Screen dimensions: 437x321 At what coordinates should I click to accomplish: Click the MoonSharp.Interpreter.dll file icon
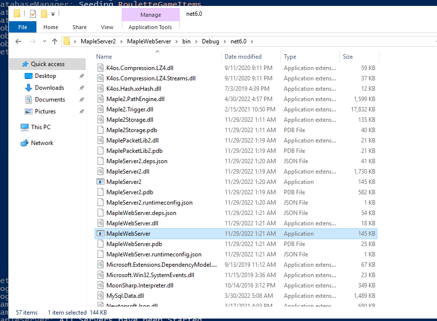pos(101,285)
